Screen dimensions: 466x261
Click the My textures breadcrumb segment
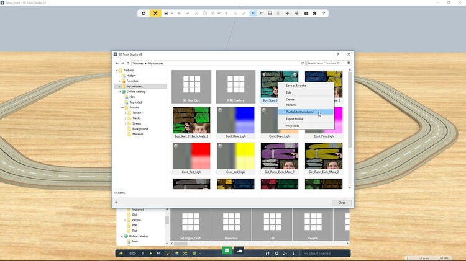tap(156, 63)
